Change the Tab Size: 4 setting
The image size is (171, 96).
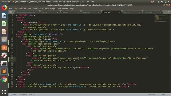click(151, 95)
